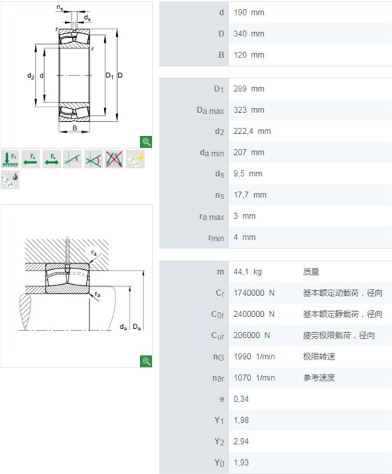This screenshot has width=392, height=474.
Task: Select the oil lubrication yellow drop icon
Action: (135, 159)
